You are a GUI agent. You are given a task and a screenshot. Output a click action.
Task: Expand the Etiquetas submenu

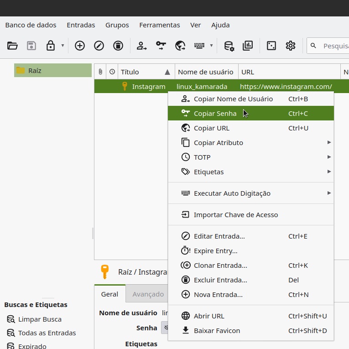tap(251, 172)
